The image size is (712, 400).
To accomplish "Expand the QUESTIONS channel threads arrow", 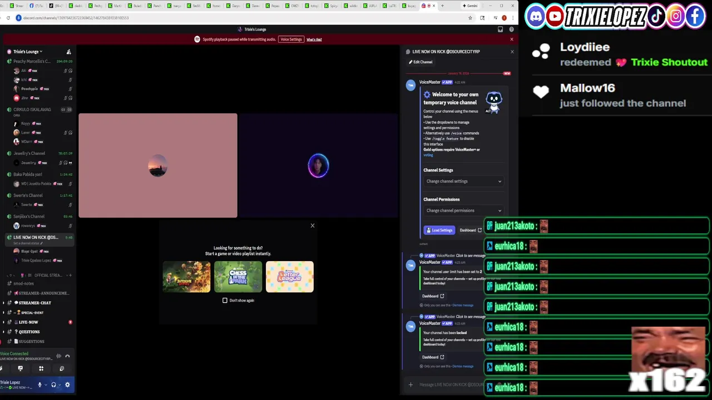I will 3,332.
